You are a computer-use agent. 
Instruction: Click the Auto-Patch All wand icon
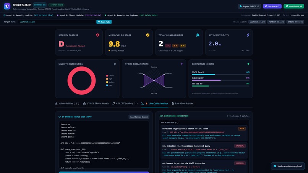[x=287, y=6]
